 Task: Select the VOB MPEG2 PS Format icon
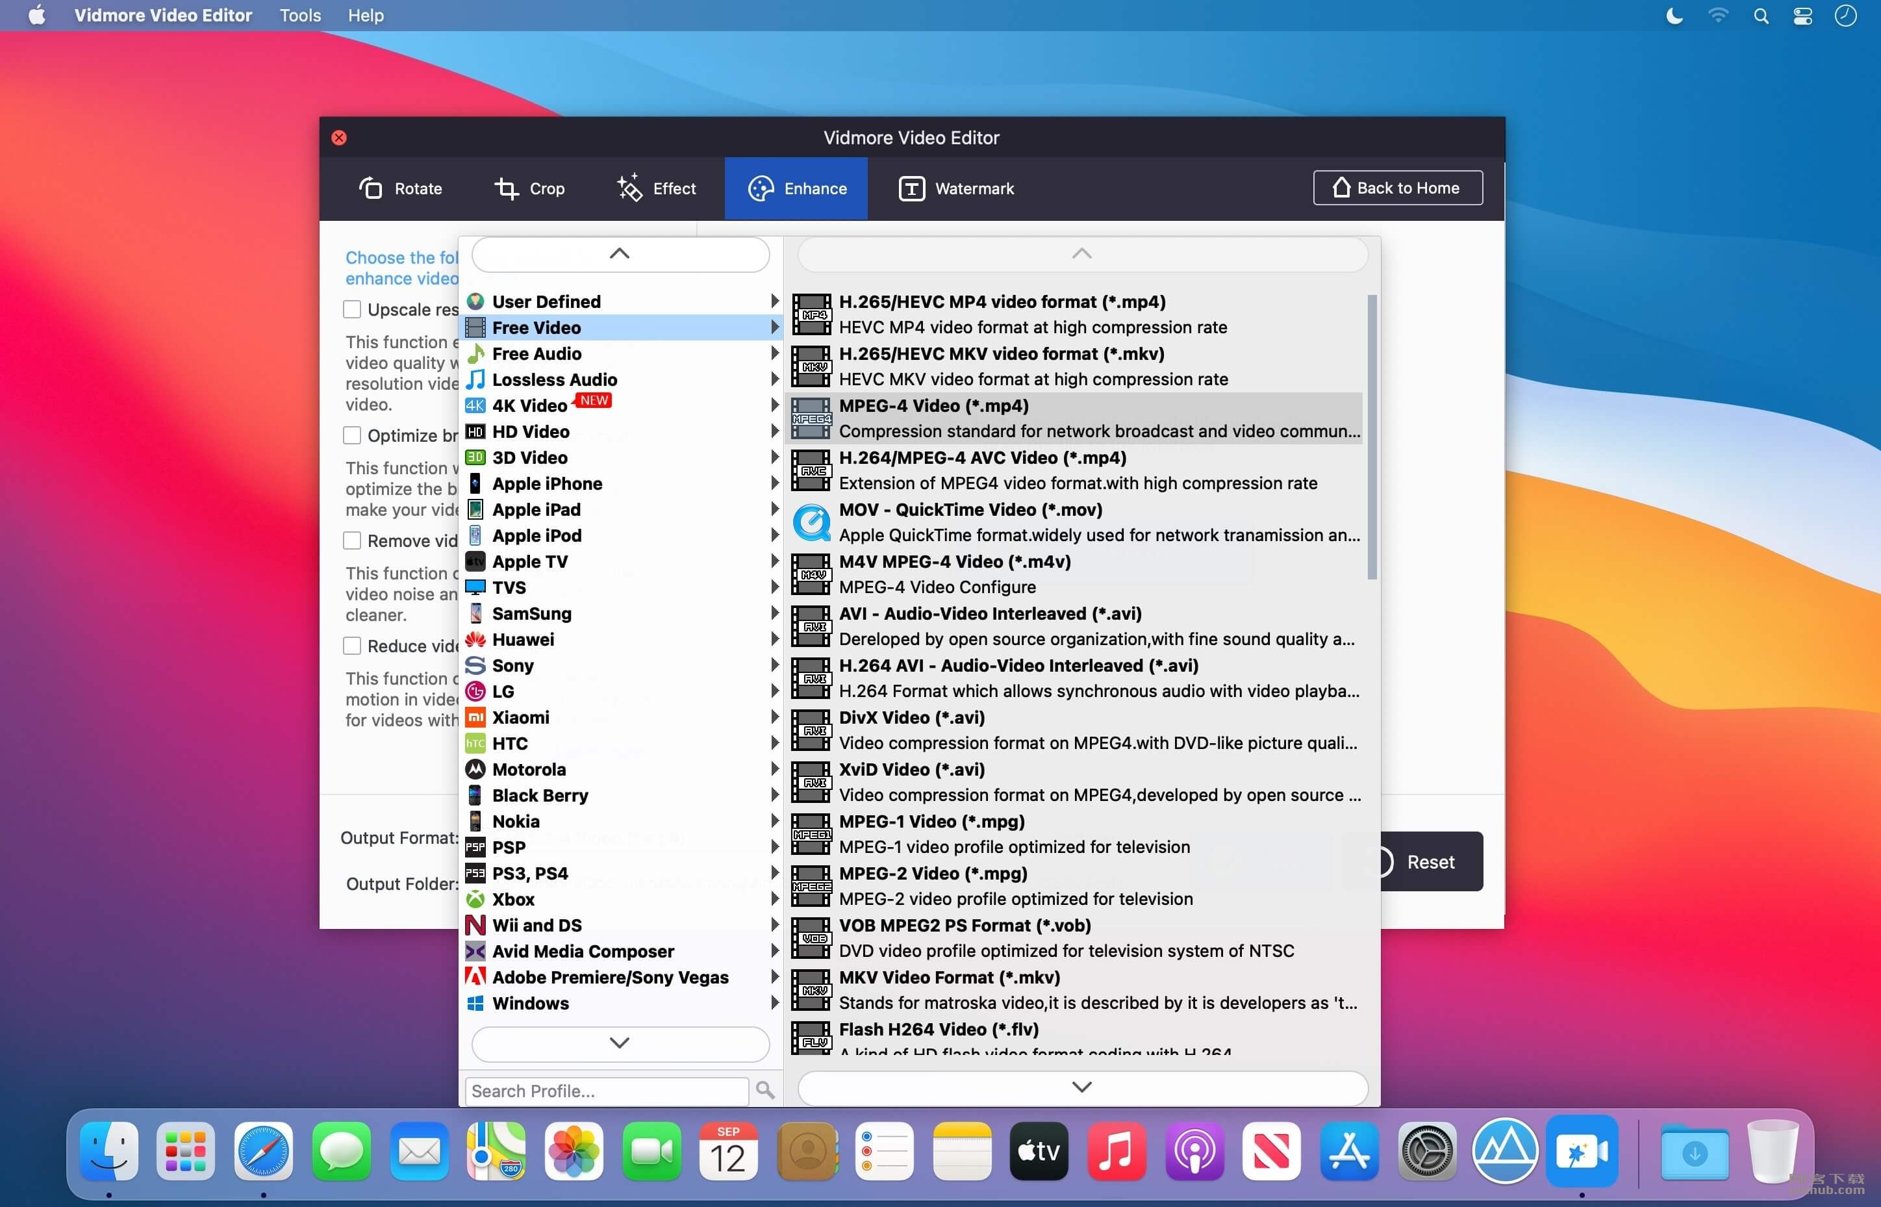coord(811,938)
